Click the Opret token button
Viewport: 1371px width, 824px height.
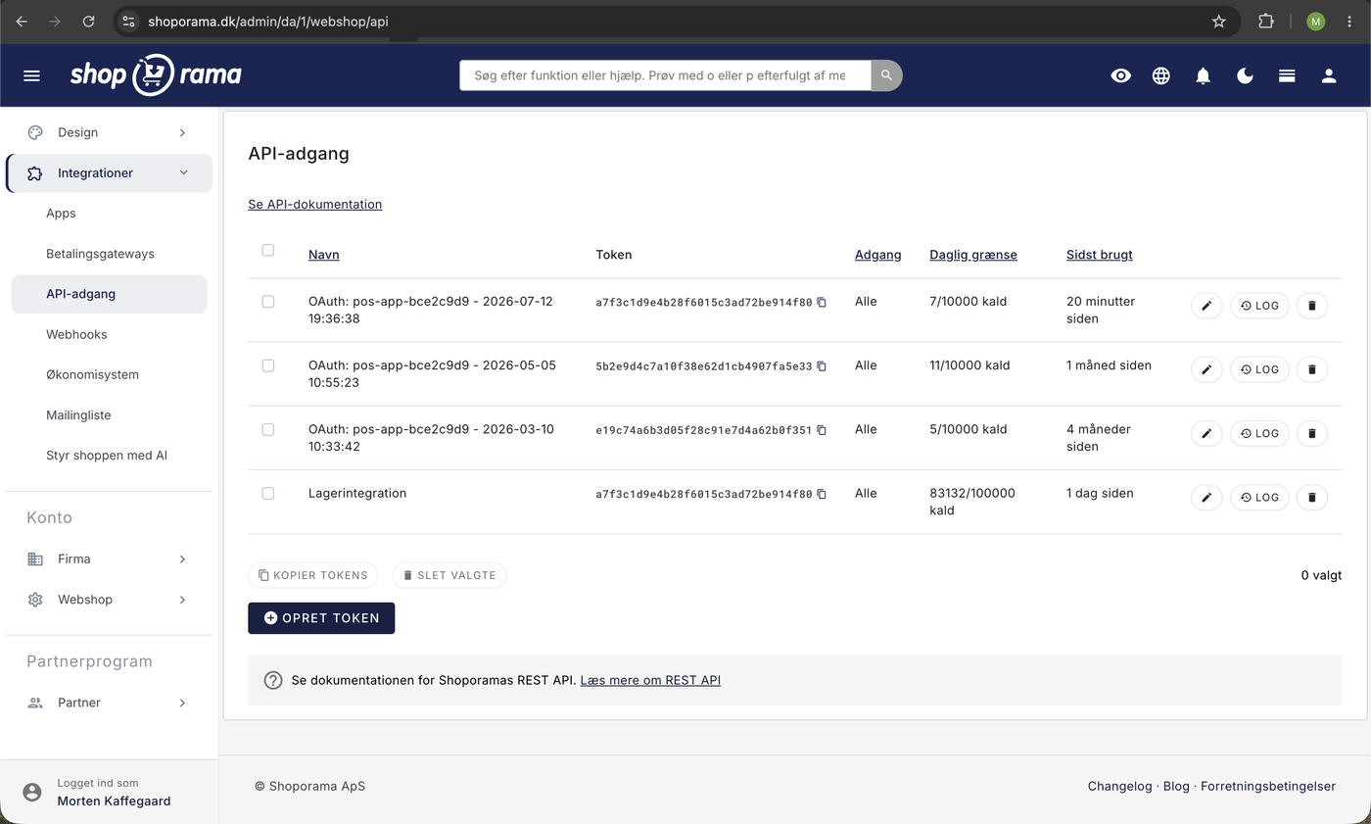click(x=321, y=618)
